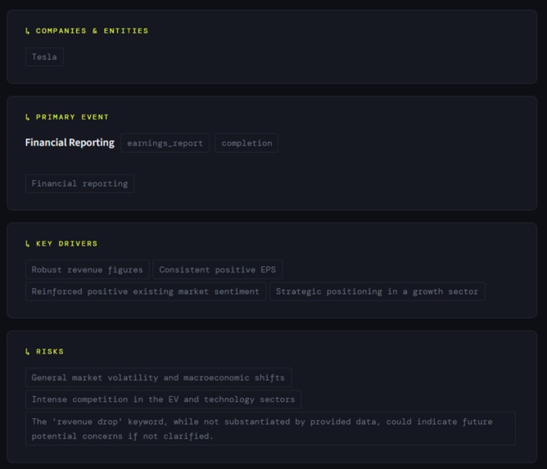The width and height of the screenshot is (547, 469).
Task: Select the Tesla entity tag
Action: click(x=44, y=56)
